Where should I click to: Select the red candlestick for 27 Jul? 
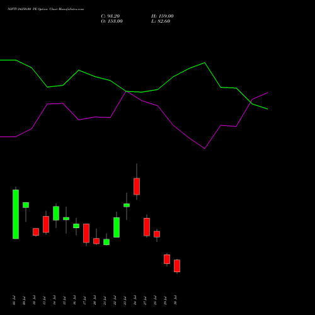147,227
